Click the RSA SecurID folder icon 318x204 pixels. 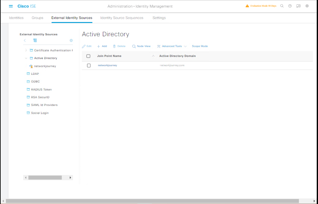coord(28,97)
